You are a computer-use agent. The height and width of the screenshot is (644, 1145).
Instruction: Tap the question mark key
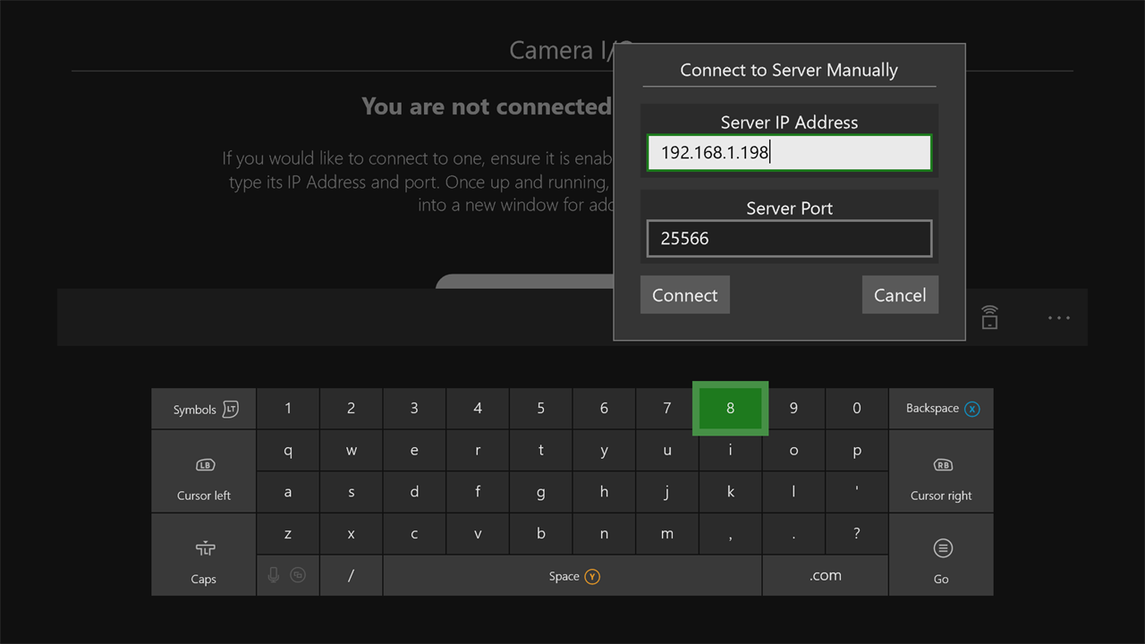pyautogui.click(x=857, y=534)
